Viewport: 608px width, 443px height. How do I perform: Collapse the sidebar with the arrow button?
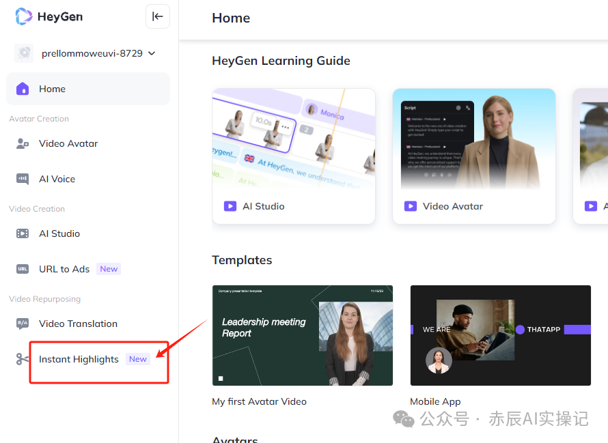pyautogui.click(x=158, y=16)
